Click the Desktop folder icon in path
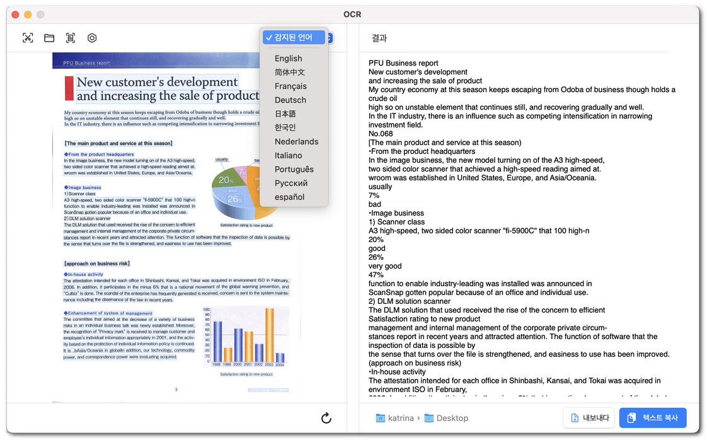Viewport: 707px width, 440px height. tap(428, 418)
